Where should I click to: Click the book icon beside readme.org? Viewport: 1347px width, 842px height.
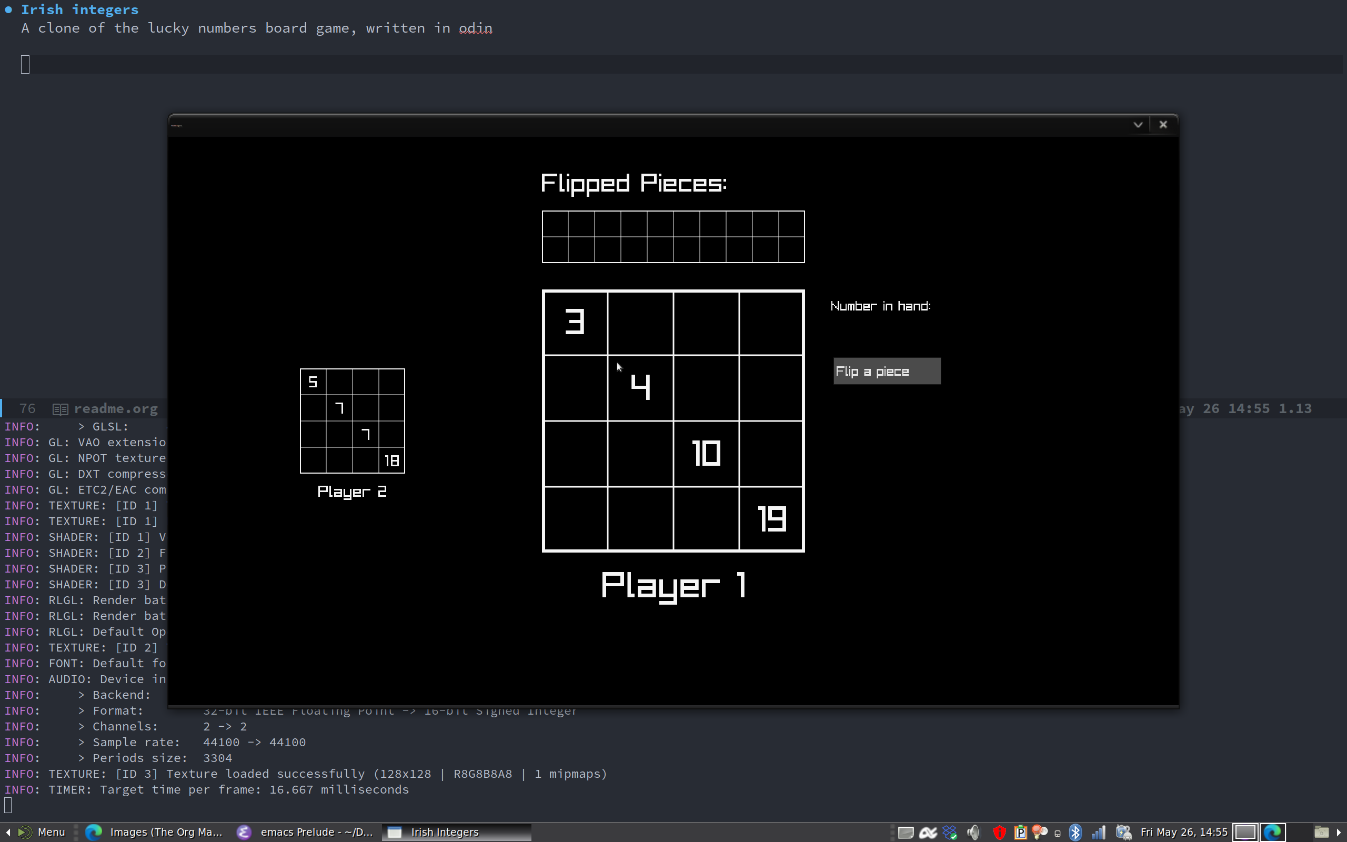(60, 409)
